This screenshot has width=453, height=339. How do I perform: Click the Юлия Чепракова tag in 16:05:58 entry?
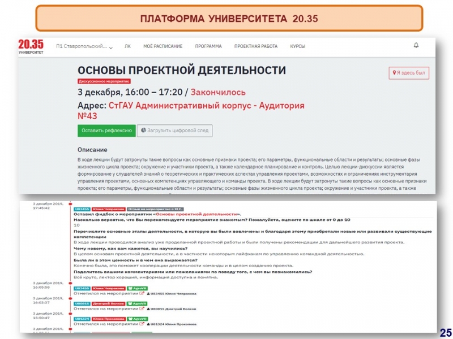point(109,288)
